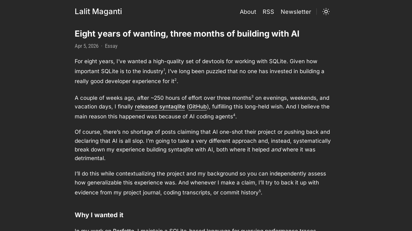The width and height of the screenshot is (412, 231).
Task: Jump to footnote 2 after 'experience for it'
Action: coord(175,80)
